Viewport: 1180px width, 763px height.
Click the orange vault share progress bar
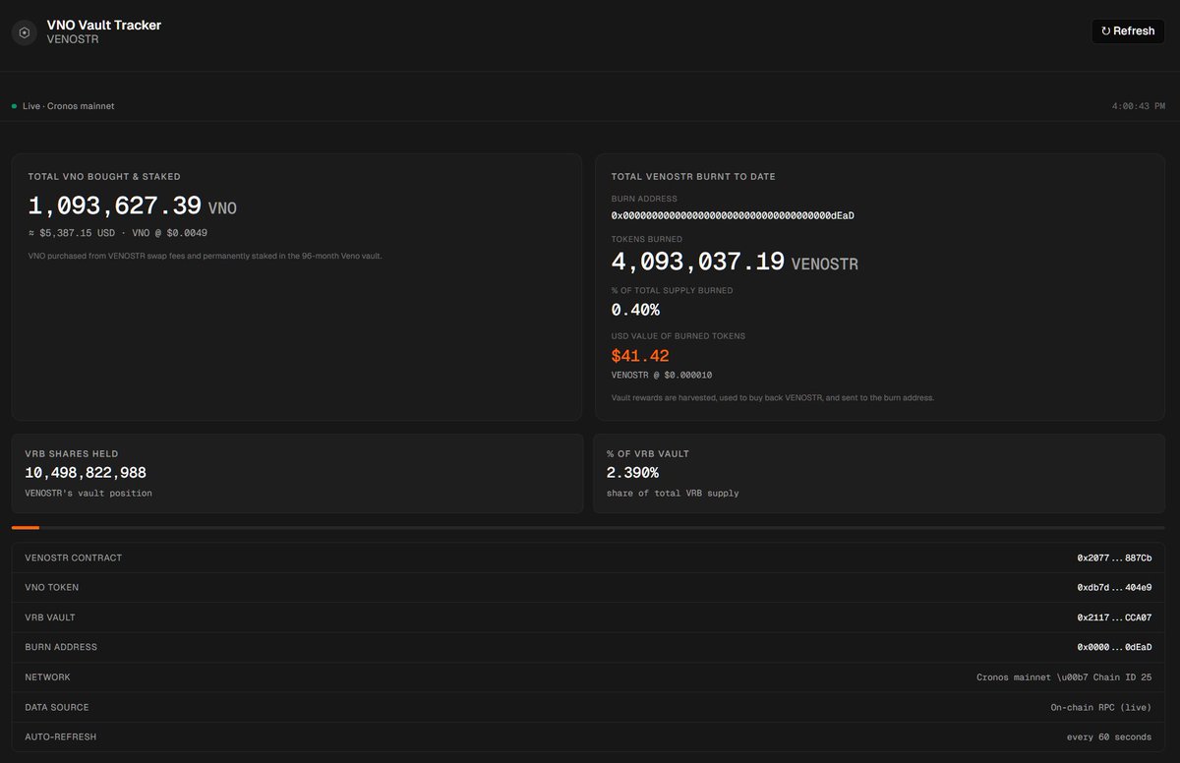(x=26, y=528)
